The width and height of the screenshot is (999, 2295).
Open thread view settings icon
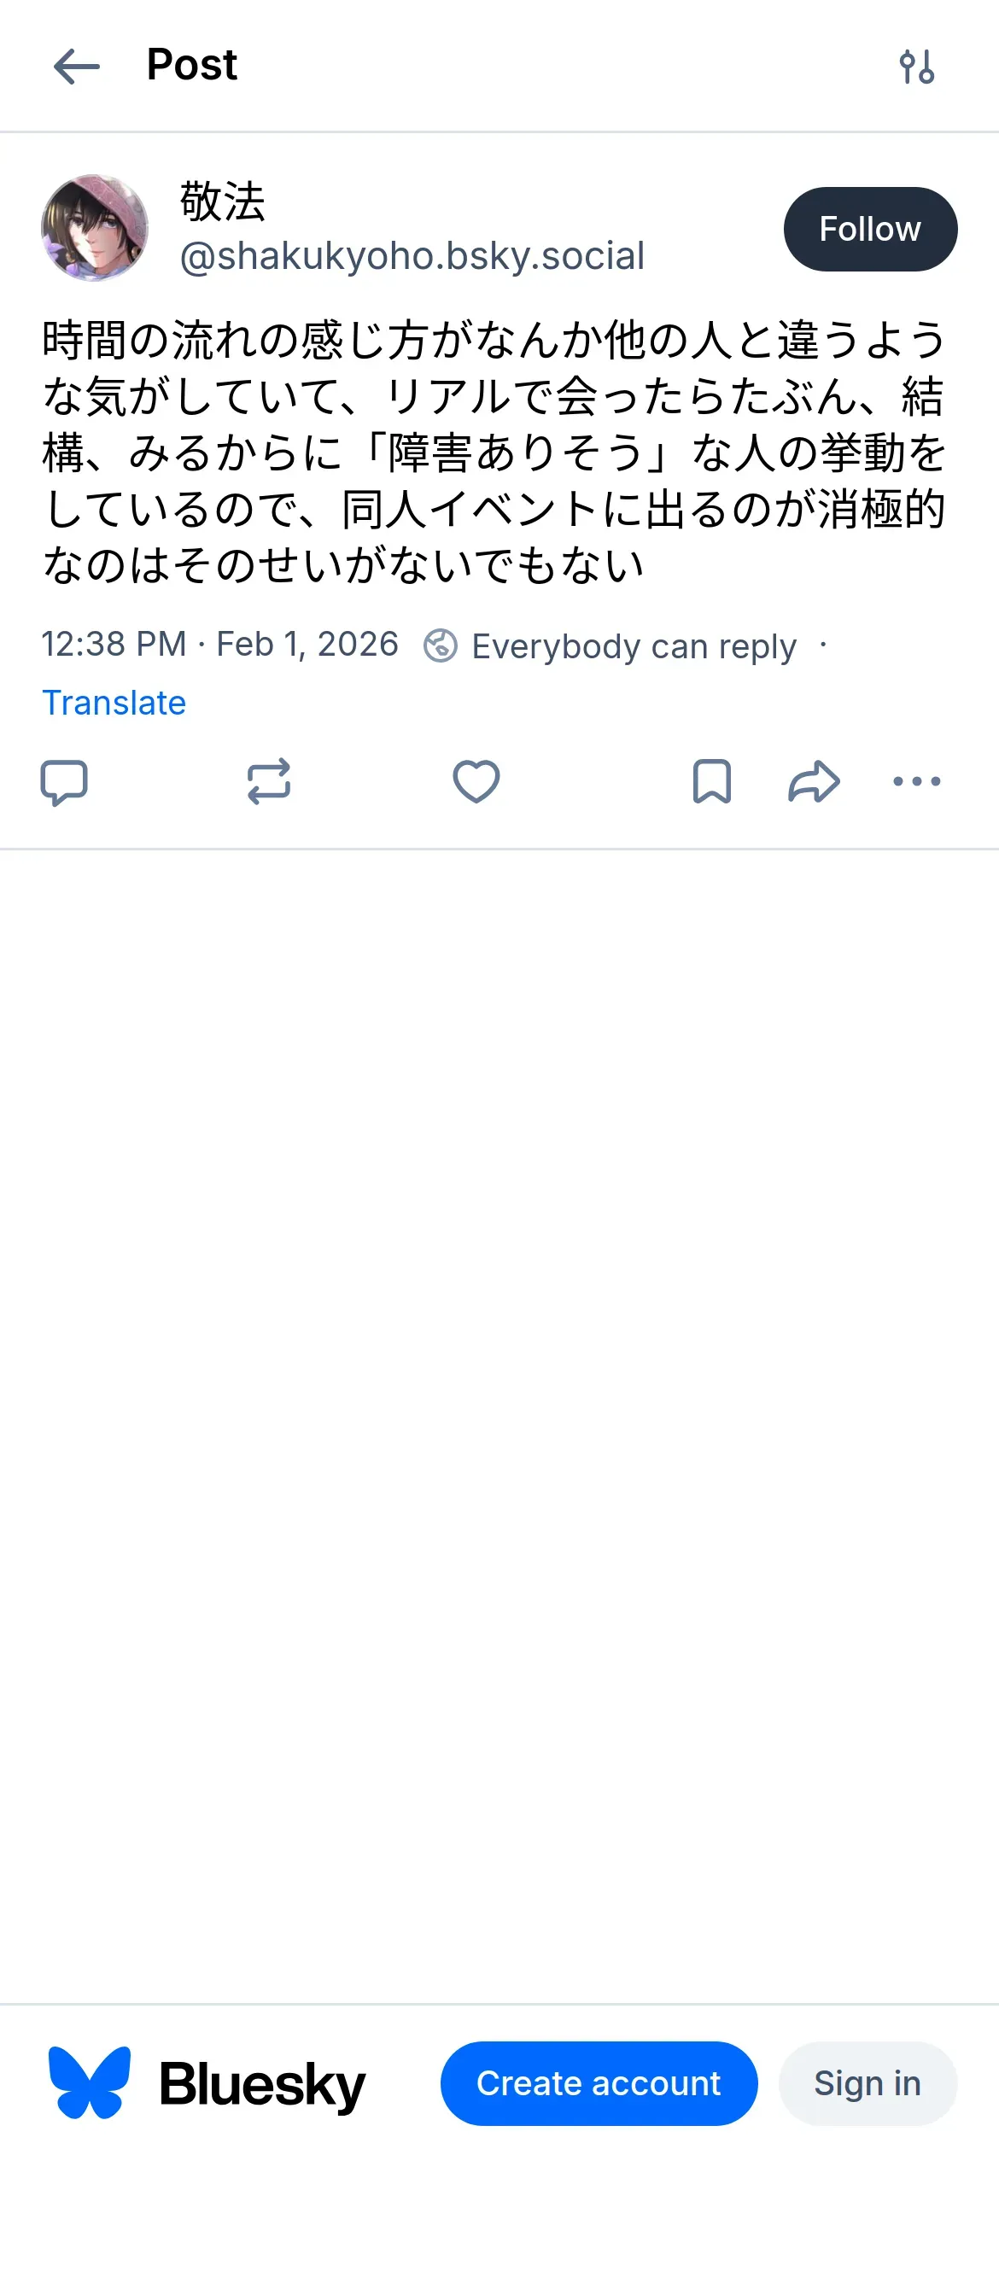pos(916,67)
